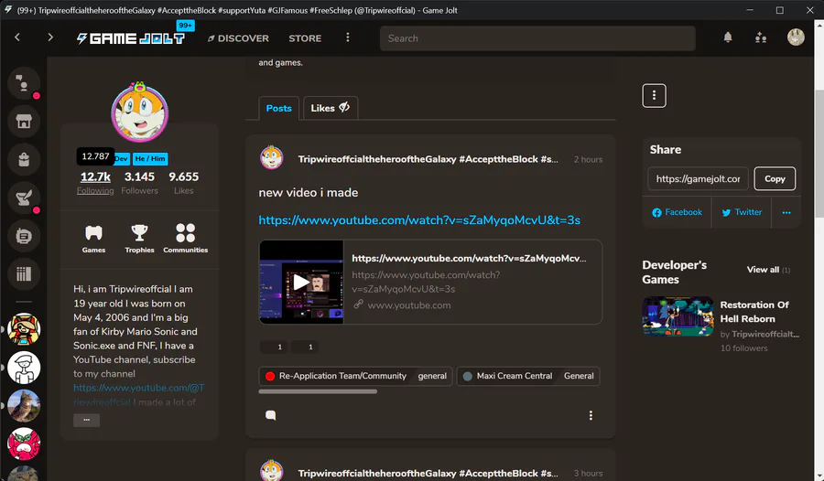The height and width of the screenshot is (481, 824).
Task: Open the boxed three-dot profile options menu
Action: point(654,96)
